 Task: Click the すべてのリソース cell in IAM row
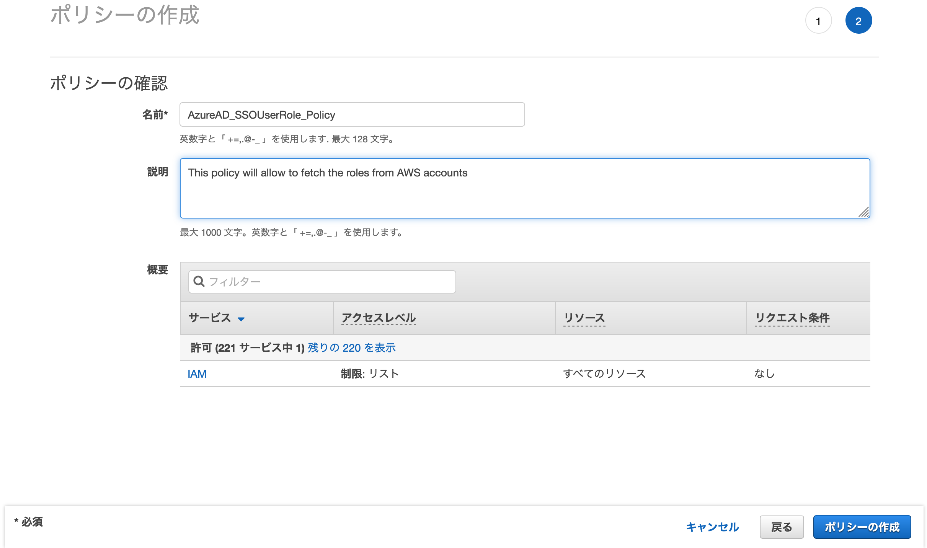[x=604, y=374]
